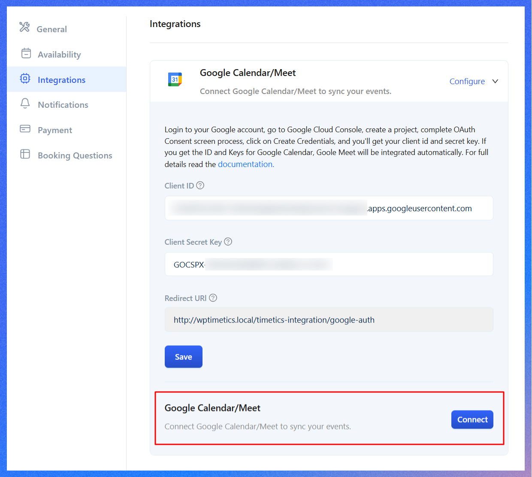Select the Integrations tab
The height and width of the screenshot is (477, 532).
pos(66,79)
